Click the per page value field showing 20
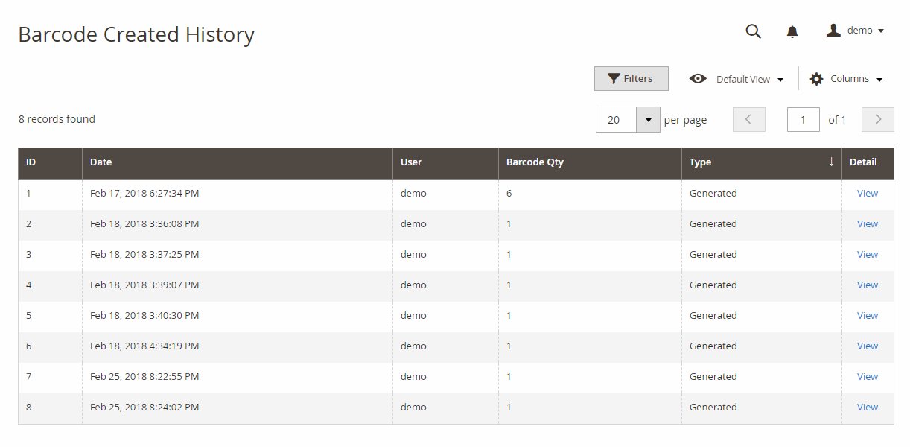The height and width of the screenshot is (447, 910). pos(616,120)
